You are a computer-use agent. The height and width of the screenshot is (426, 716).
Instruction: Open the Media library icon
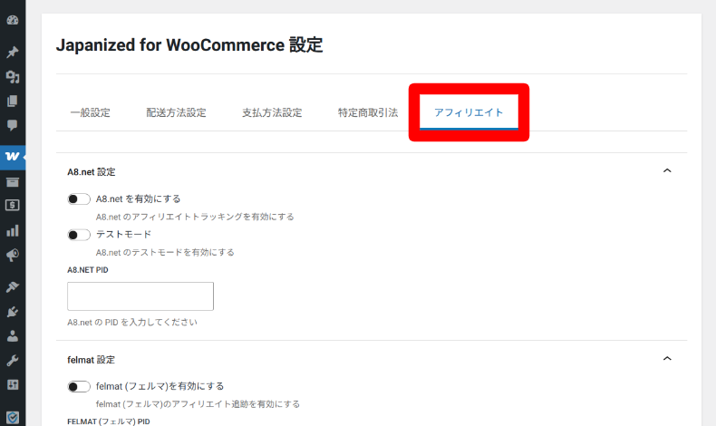click(13, 77)
